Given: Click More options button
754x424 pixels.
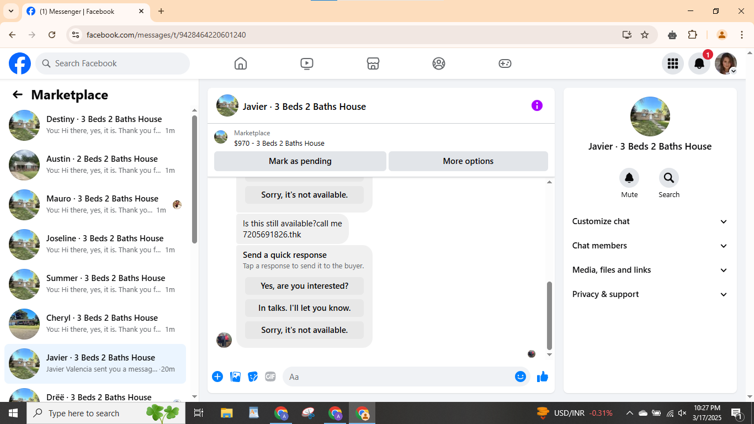Looking at the screenshot, I should pos(468,161).
